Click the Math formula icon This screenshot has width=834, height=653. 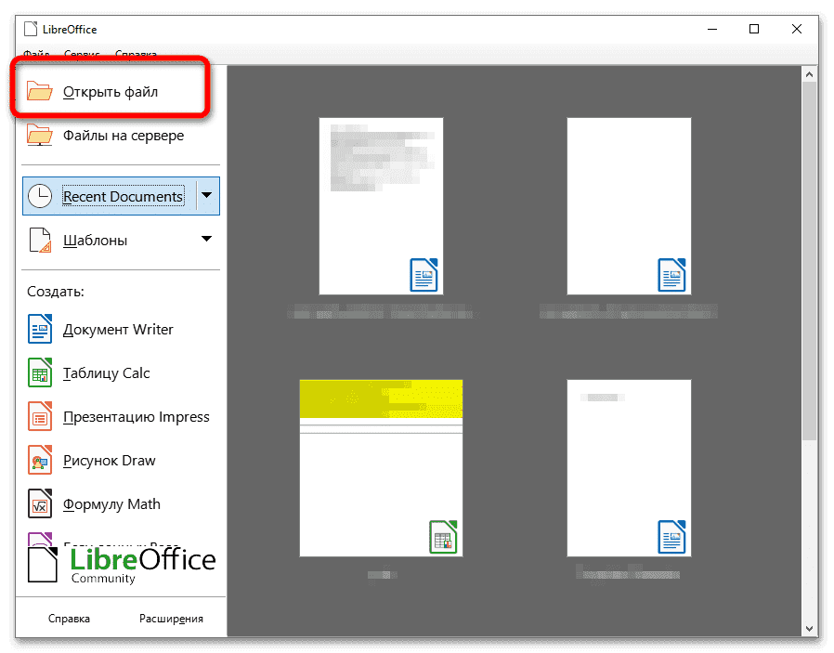(x=40, y=504)
